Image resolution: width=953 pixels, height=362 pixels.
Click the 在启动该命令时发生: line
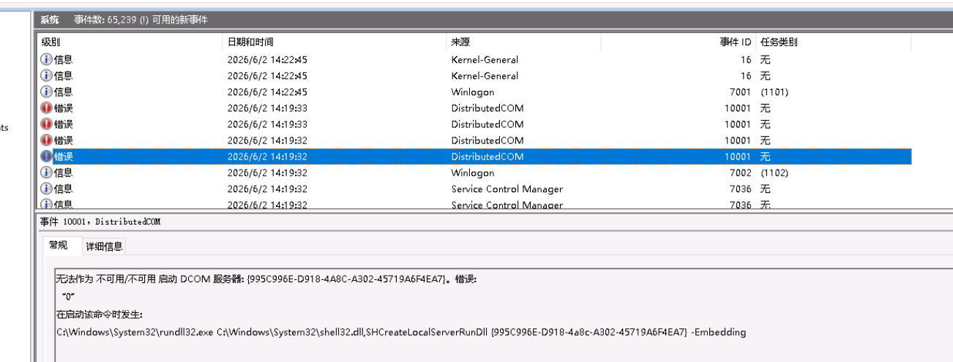coord(99,314)
